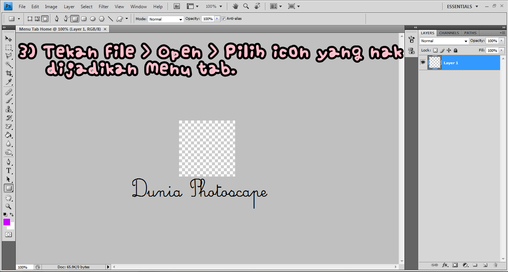Enable Fill pixels mode option
Image resolution: width=508 pixels, height=272 pixels.
click(45, 19)
